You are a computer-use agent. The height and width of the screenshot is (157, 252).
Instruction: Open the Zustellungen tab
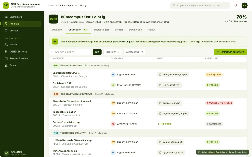[x=101, y=30]
